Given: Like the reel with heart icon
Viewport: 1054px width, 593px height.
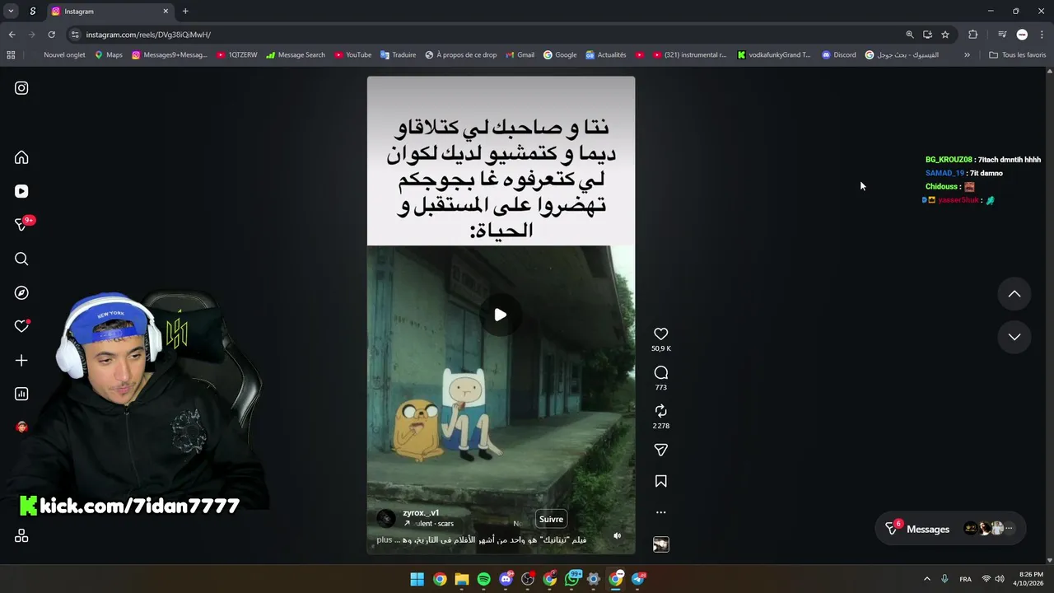Looking at the screenshot, I should [x=660, y=334].
